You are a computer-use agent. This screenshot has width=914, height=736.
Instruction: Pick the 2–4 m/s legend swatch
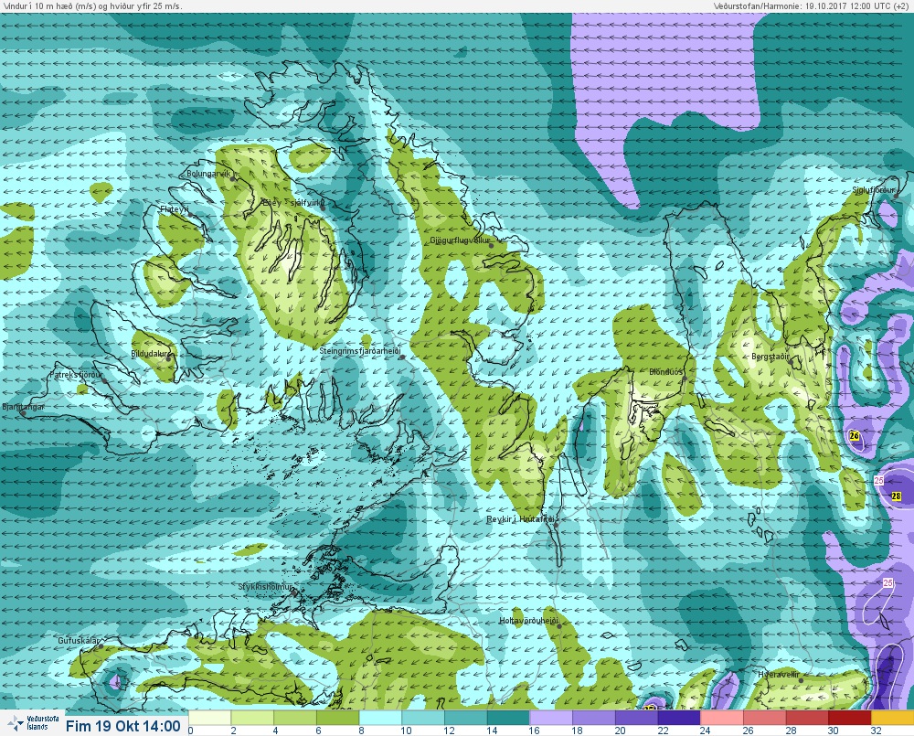click(x=252, y=718)
